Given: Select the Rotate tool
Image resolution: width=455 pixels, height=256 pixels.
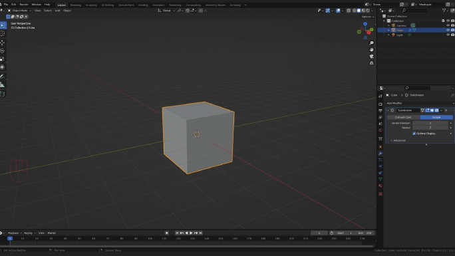Looking at the screenshot, I should tap(2, 51).
